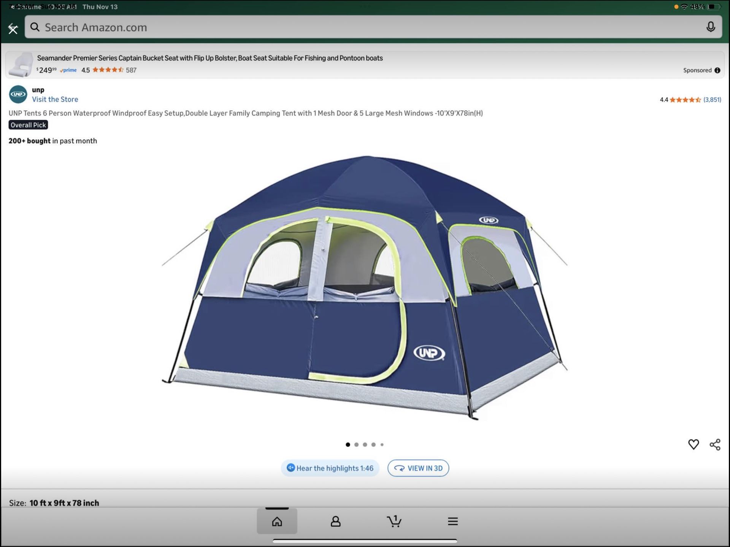Screen dimensions: 730x547
Task: Open the cart from the bottom bar
Action: point(395,521)
